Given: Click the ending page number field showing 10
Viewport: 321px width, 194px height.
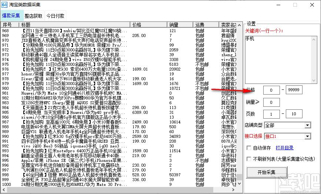Looking at the screenshot, I should click(x=294, y=114).
